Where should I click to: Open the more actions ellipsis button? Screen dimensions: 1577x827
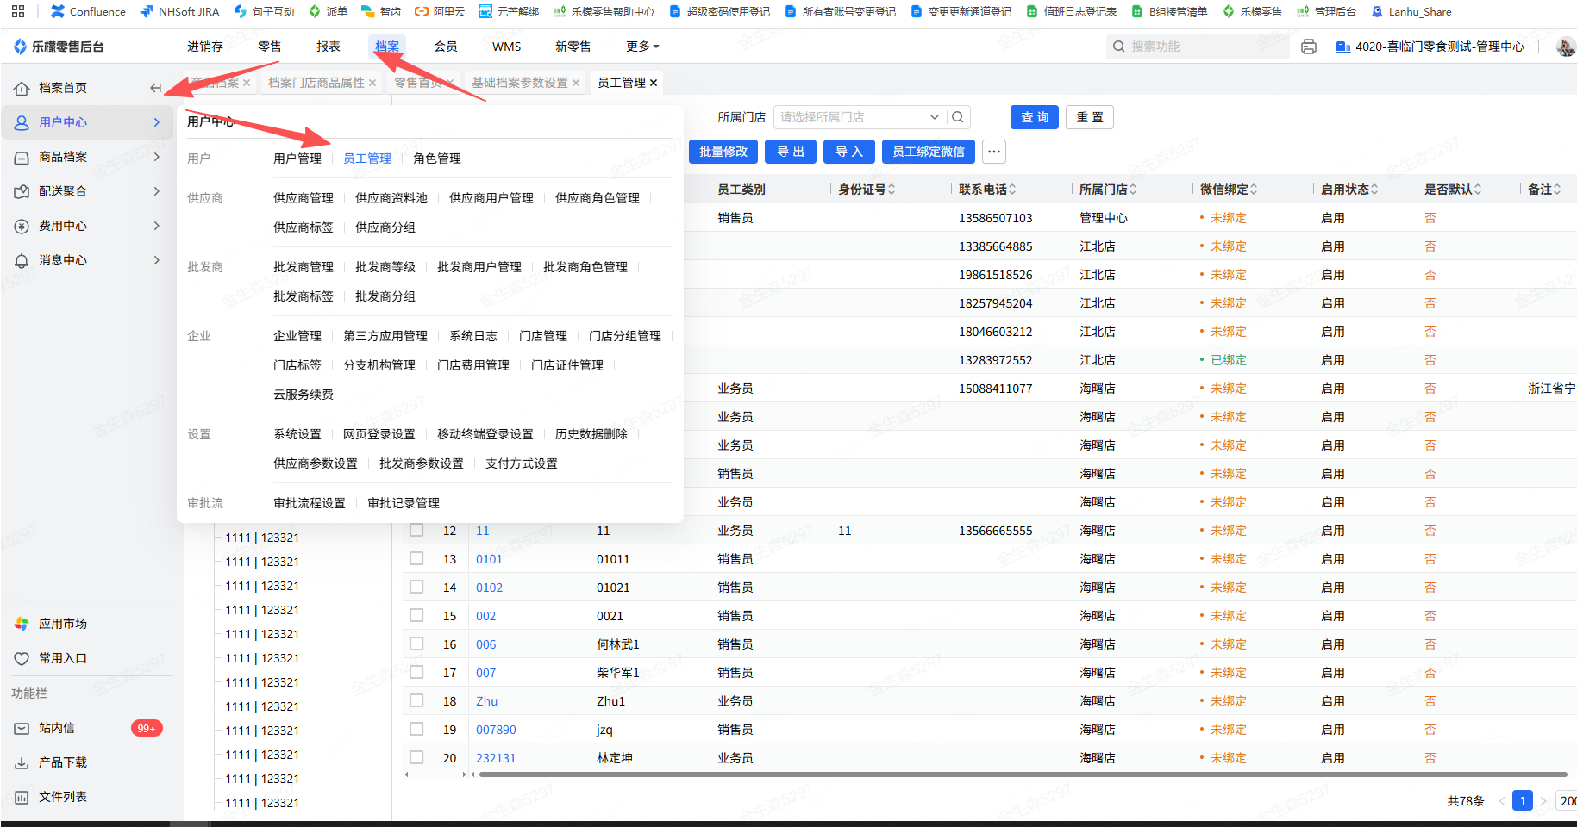[994, 152]
